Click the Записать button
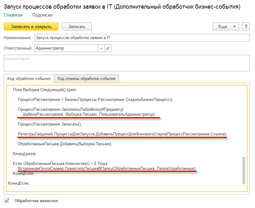Viewport: 255px width, 208px height. pyautogui.click(x=77, y=26)
